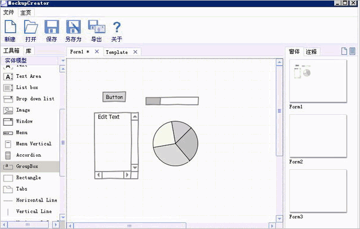Click the Edit Text widget's right scroll arrow
The image size is (360, 229).
tap(127, 175)
